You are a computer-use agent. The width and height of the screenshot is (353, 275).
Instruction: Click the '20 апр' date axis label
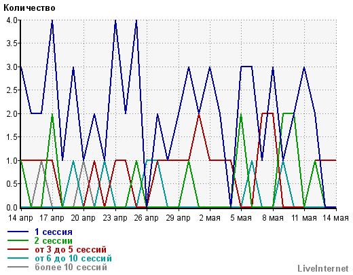coord(83,218)
